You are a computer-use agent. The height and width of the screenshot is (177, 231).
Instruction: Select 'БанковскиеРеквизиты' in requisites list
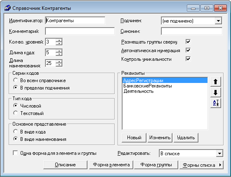click(165, 86)
